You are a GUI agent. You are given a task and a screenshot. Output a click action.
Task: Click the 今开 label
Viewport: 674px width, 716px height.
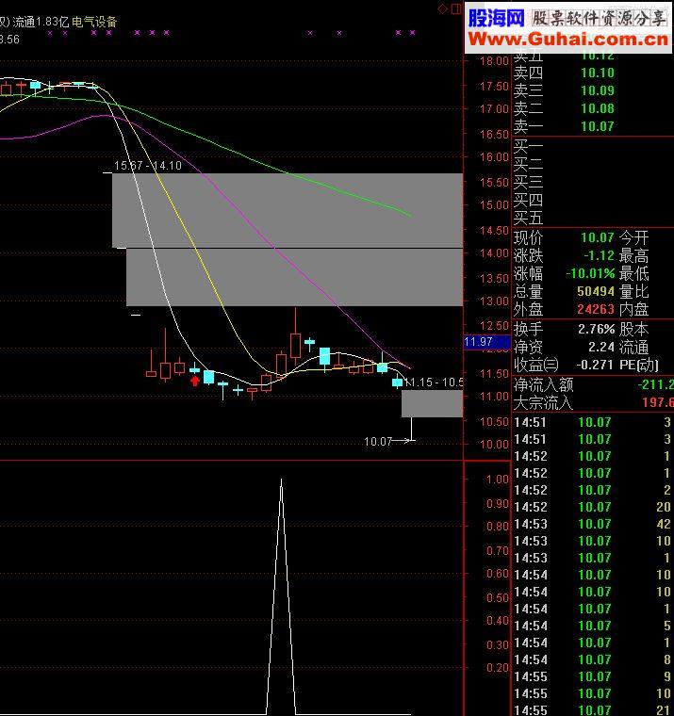point(634,237)
